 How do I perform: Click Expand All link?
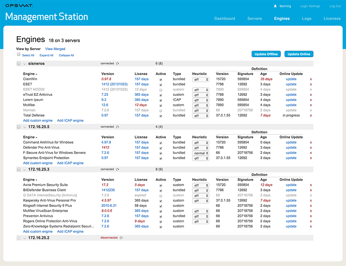click(46, 55)
